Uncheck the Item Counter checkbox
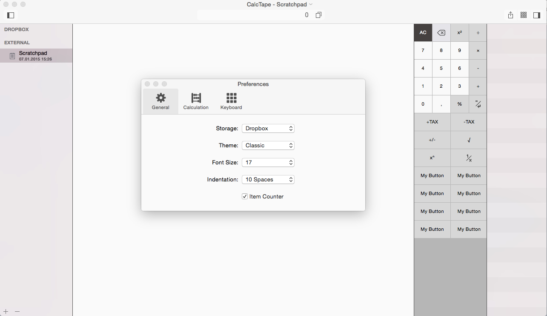Viewport: 547px width, 316px height. pyautogui.click(x=245, y=196)
